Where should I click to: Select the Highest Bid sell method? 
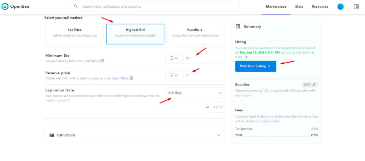click(135, 34)
